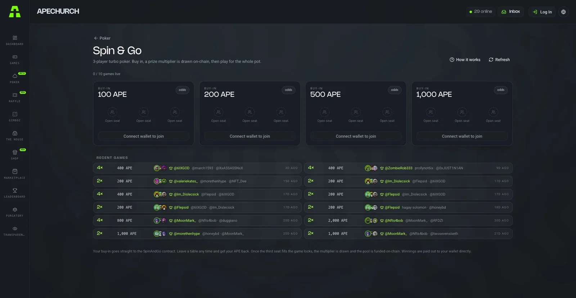Screen dimensions: 576x298
Task: Select last open seat in 200 APE table
Action: [281, 115]
